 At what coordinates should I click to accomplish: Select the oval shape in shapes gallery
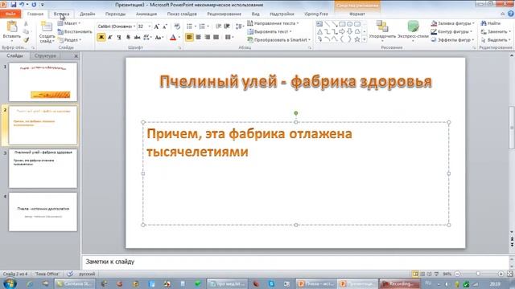coord(349,24)
